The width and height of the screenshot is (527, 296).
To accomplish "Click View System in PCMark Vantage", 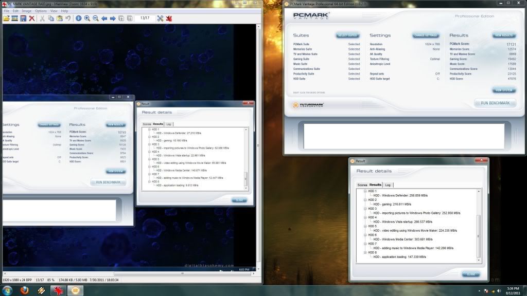I will (504, 90).
